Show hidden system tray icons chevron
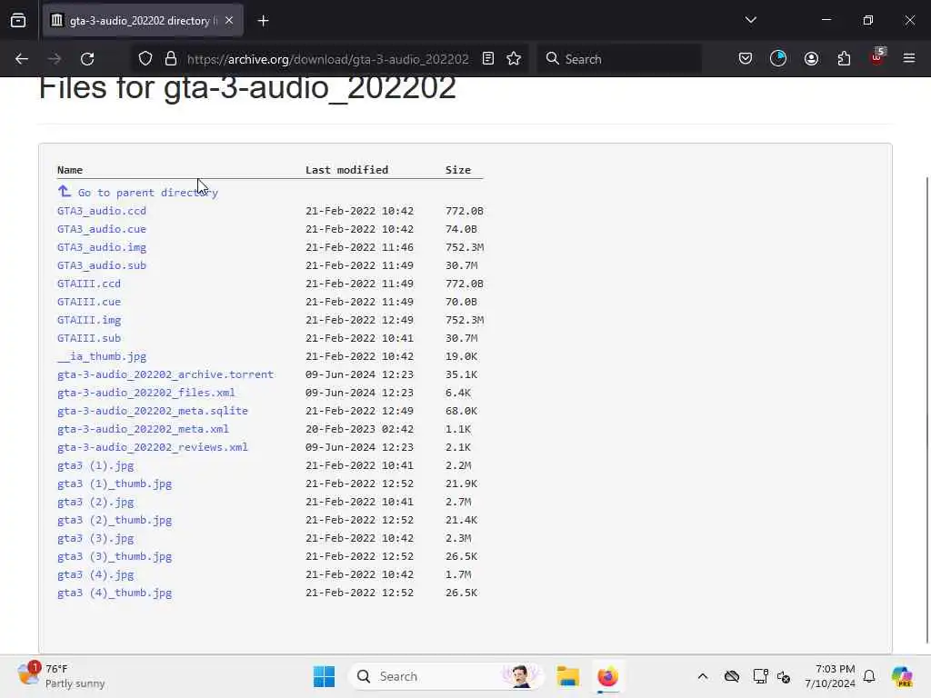This screenshot has width=931, height=698. (703, 676)
